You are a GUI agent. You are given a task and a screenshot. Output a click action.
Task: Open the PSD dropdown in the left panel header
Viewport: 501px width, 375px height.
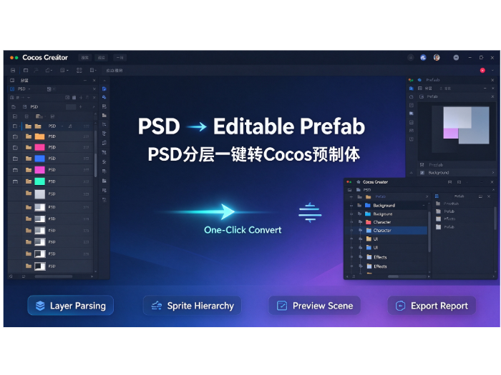coord(24,89)
